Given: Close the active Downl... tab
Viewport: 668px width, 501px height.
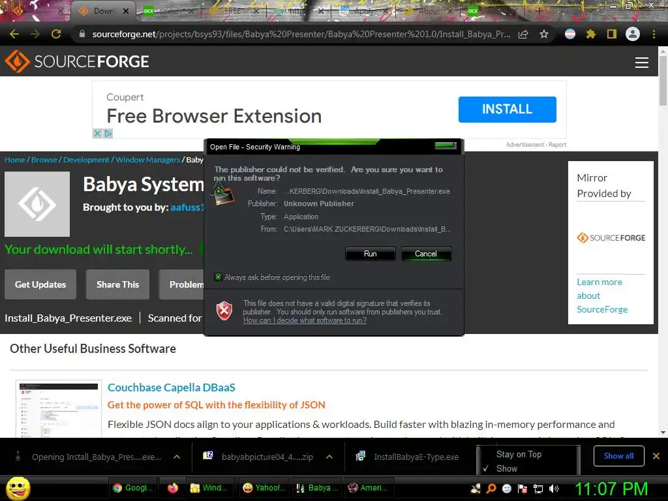Looking at the screenshot, I should [126, 11].
